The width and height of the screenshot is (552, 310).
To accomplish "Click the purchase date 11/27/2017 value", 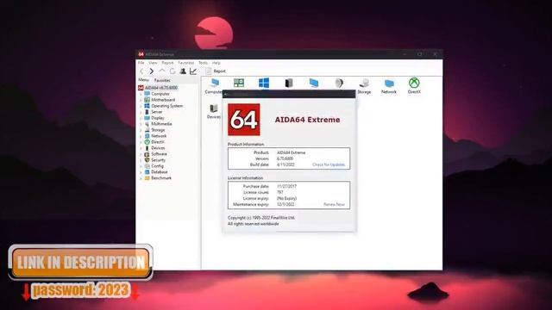I will [x=286, y=186].
